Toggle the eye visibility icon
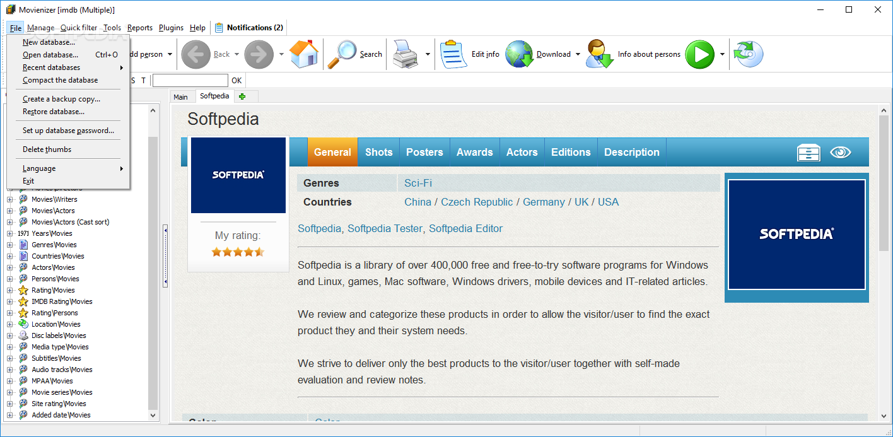Viewport: 893px width, 437px height. [x=841, y=153]
